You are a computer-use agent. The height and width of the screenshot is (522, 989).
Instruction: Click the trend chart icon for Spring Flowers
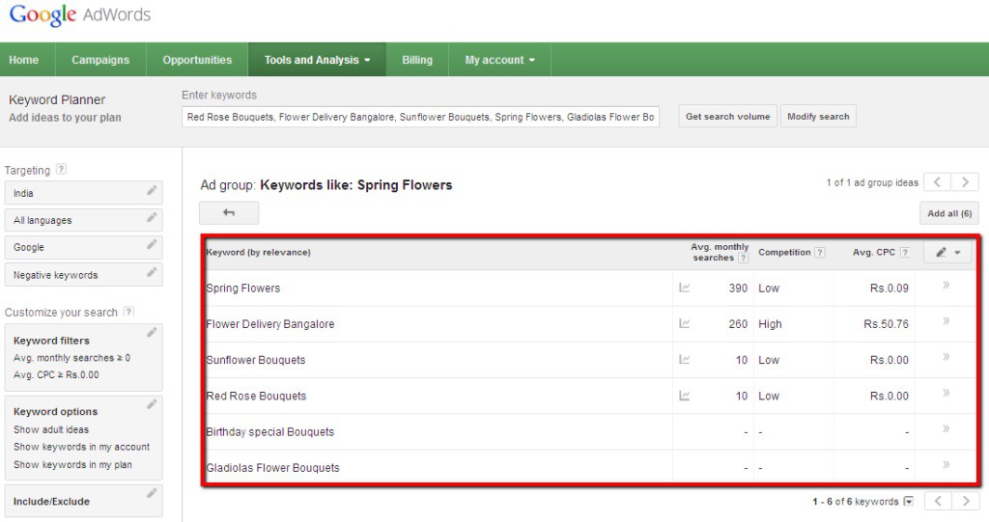[x=685, y=288]
